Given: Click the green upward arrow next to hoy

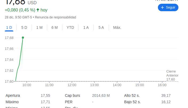Looking at the screenshot, I should (x=38, y=10).
